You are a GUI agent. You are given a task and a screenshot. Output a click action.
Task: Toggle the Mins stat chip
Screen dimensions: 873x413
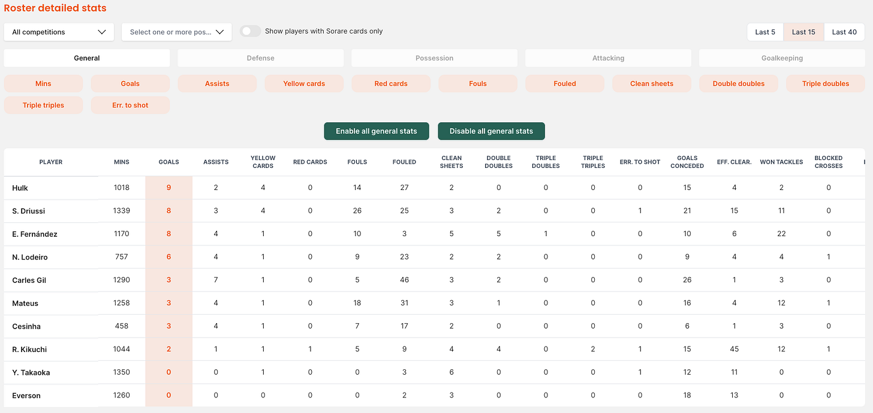coord(43,83)
